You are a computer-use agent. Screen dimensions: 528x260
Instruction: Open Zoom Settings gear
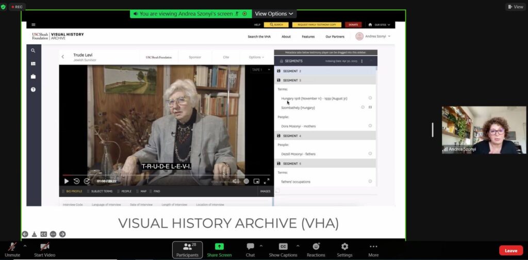pyautogui.click(x=345, y=250)
